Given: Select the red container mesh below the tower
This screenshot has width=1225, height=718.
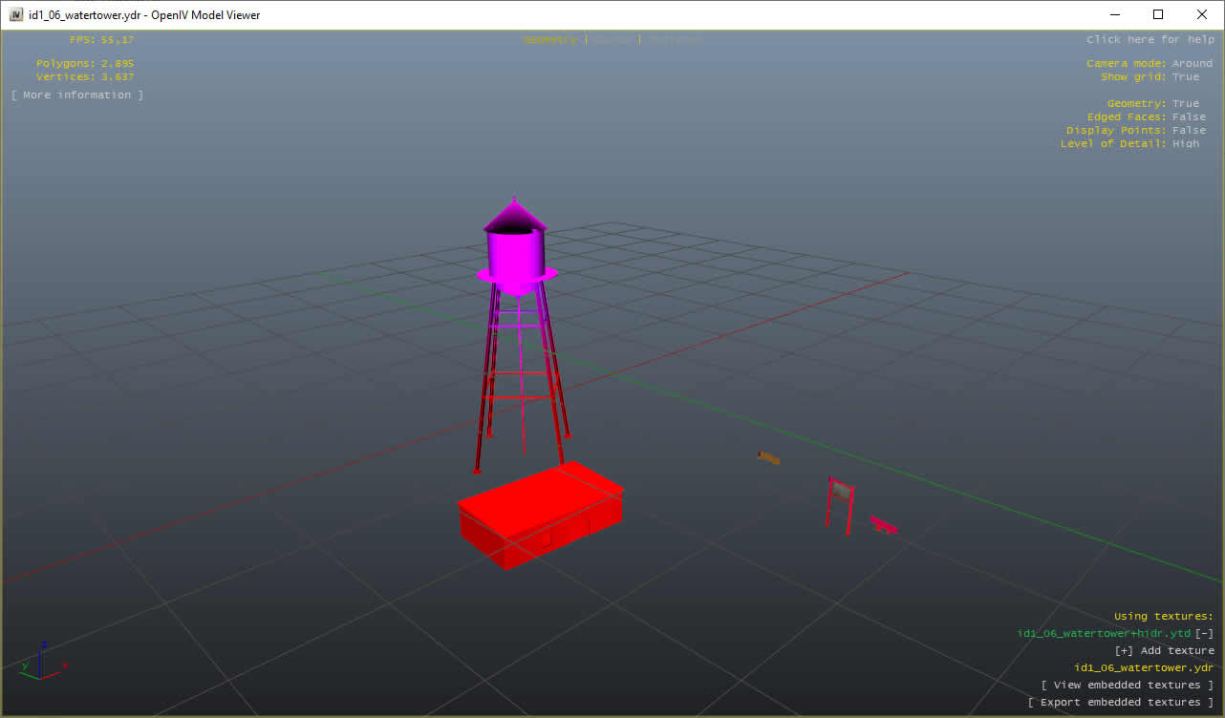Looking at the screenshot, I should (x=540, y=516).
